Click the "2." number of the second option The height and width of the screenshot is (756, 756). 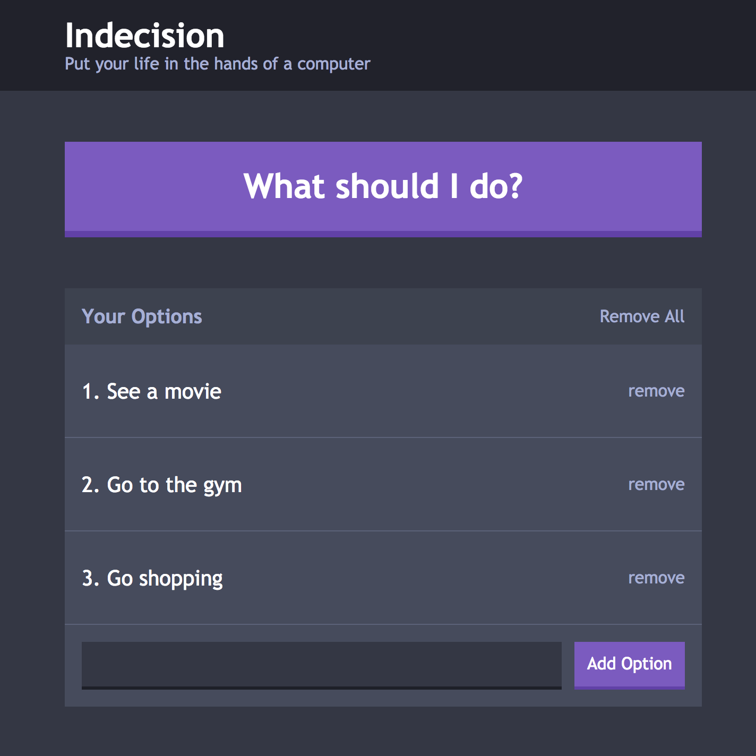[x=90, y=485]
